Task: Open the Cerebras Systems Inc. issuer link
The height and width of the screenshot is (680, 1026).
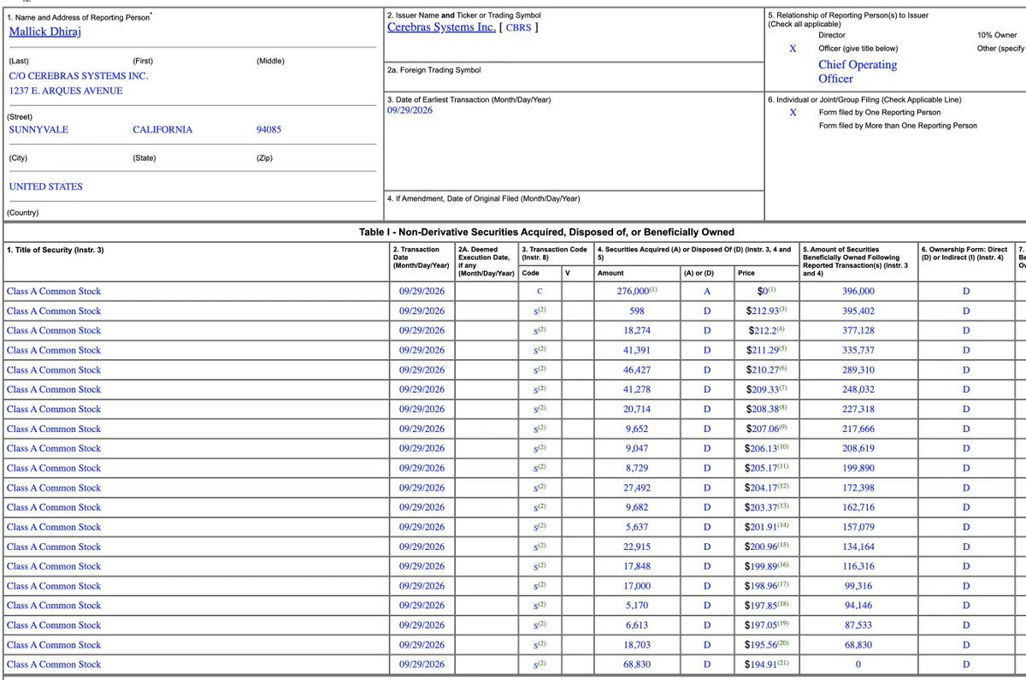Action: click(x=441, y=27)
